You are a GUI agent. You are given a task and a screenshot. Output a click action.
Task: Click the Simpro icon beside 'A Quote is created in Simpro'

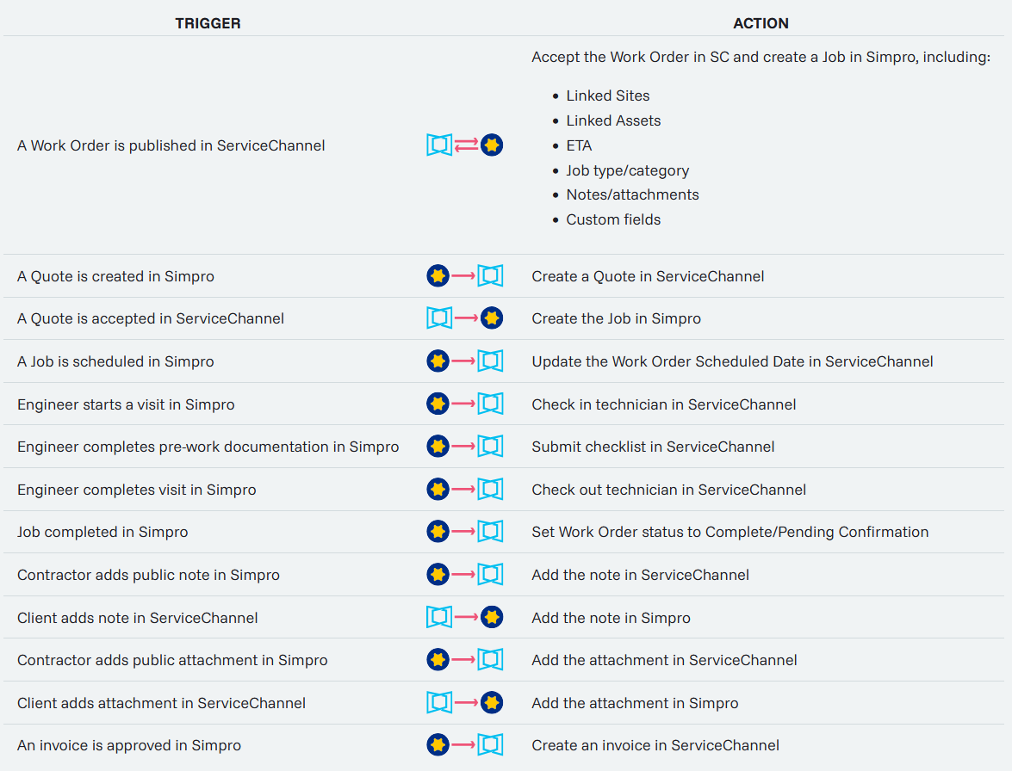coord(438,276)
